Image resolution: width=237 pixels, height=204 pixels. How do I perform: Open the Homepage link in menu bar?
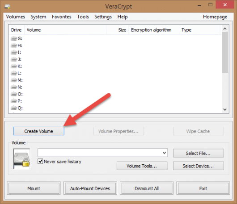tap(215, 17)
